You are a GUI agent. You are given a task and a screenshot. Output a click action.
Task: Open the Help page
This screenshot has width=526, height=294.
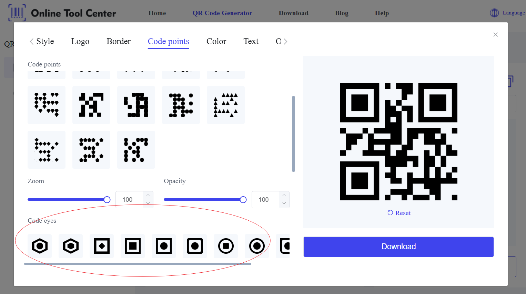(382, 13)
